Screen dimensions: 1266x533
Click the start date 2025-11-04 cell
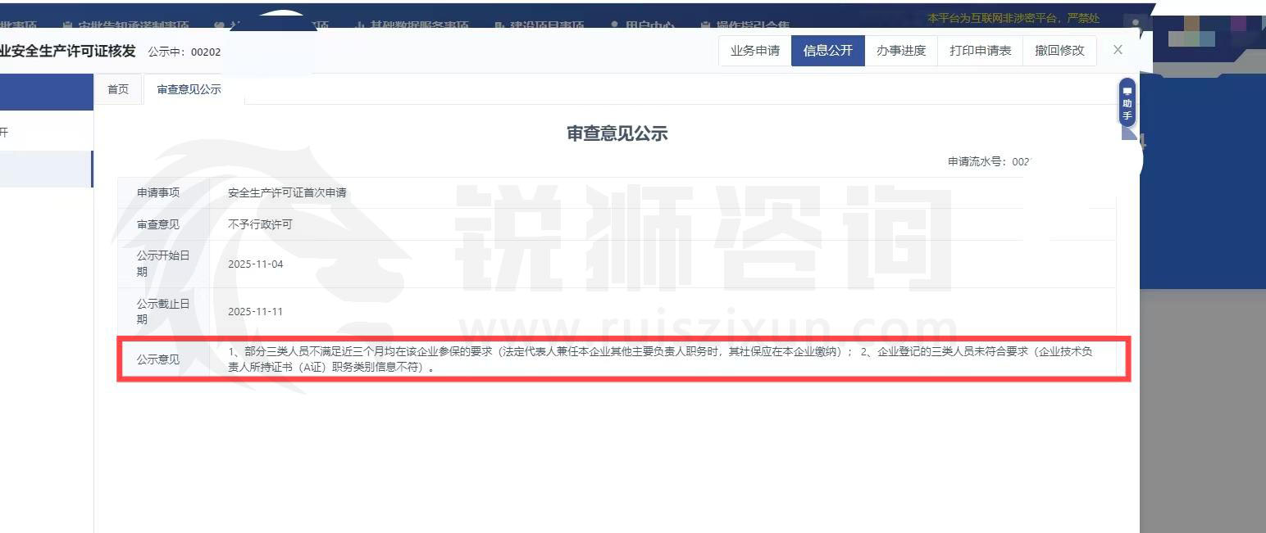point(255,264)
